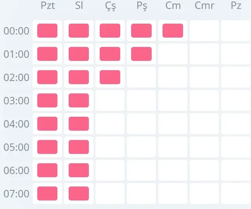251x209 pixels.
Task: Activate the Pz 00:00 schedule cell
Action: pos(235,31)
